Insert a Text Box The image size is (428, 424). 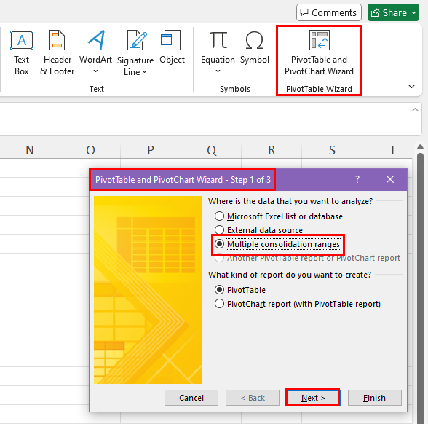22,53
